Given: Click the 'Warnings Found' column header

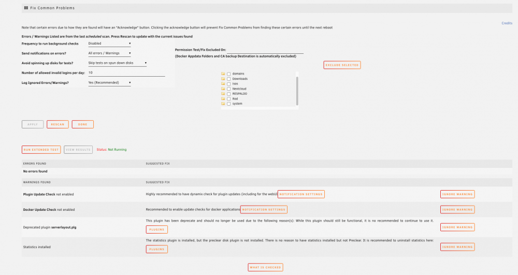Looking at the screenshot, I should [x=37, y=182].
